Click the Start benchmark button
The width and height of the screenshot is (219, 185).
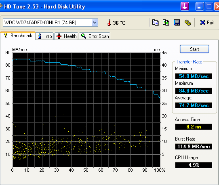click(194, 49)
